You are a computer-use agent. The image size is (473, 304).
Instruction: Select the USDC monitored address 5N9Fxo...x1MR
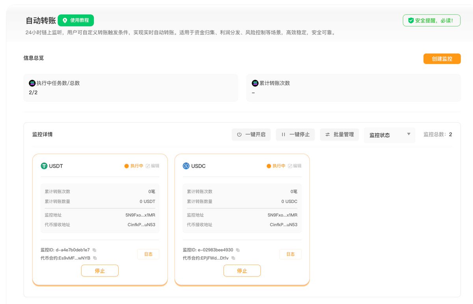point(282,215)
